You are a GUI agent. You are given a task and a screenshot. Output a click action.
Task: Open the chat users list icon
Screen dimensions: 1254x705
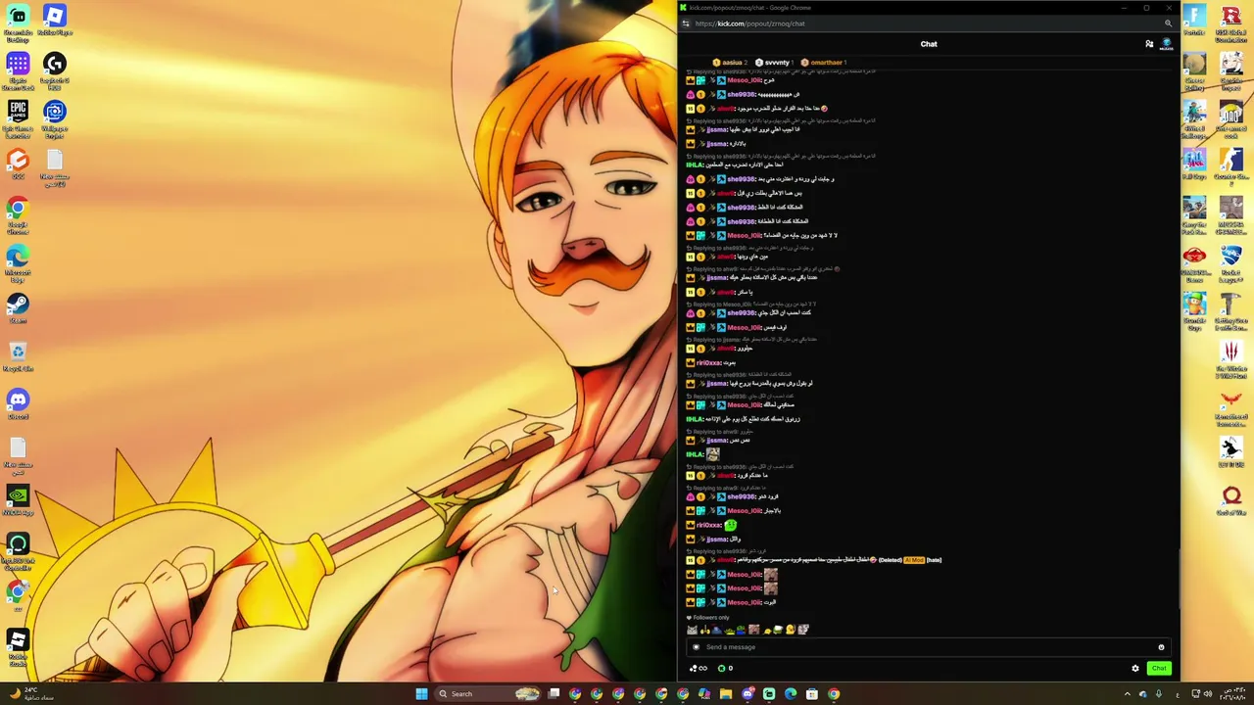1149,44
